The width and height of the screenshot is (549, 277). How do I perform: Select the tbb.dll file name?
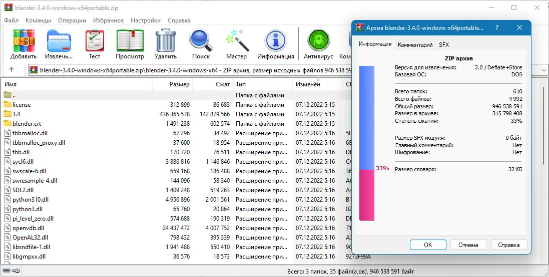coord(21,152)
